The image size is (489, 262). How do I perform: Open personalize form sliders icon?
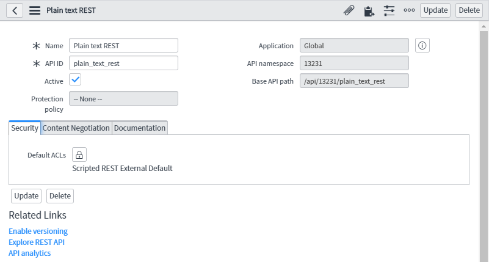pos(389,10)
